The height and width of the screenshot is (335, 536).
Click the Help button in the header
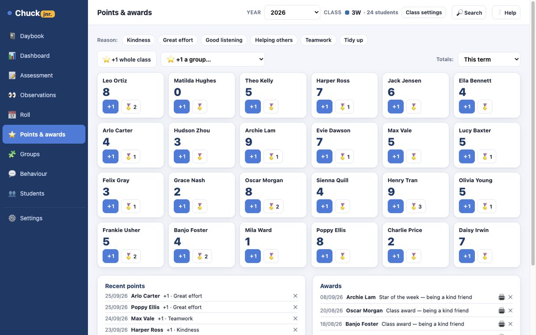[x=506, y=13]
